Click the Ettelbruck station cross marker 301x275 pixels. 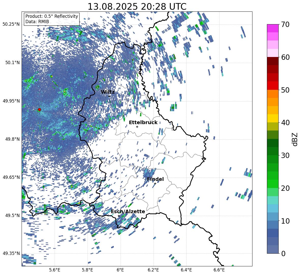click(x=137, y=127)
